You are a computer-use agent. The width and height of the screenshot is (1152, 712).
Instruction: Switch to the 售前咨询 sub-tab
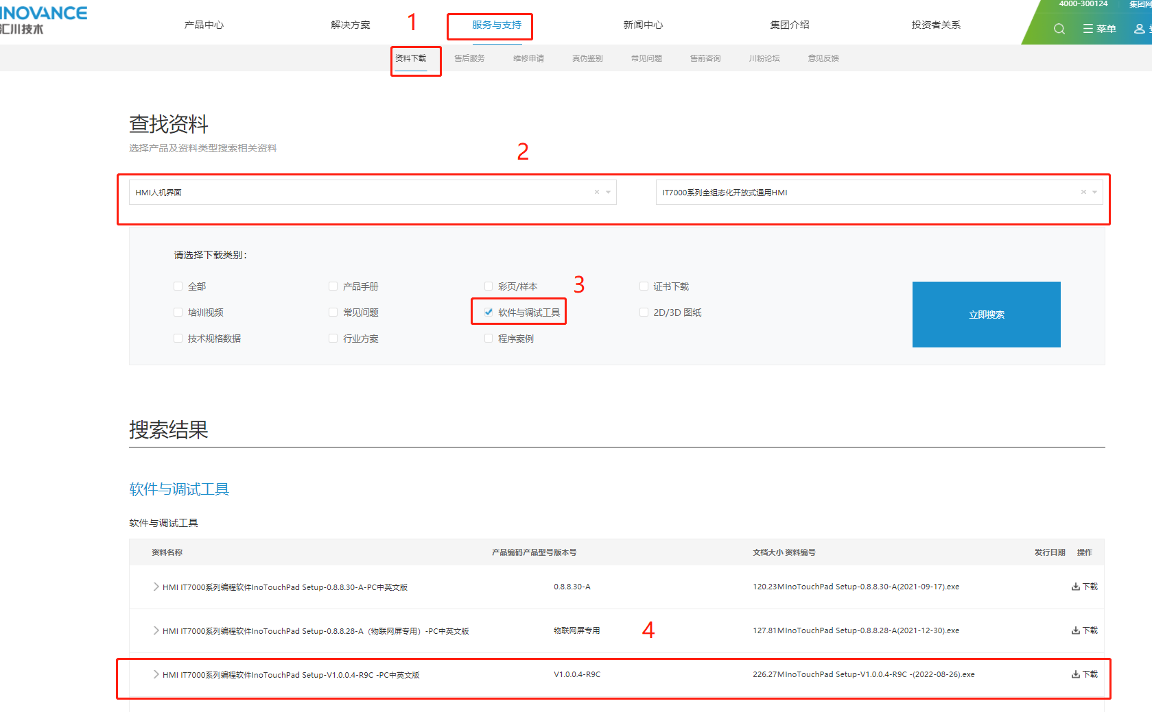[x=705, y=58]
